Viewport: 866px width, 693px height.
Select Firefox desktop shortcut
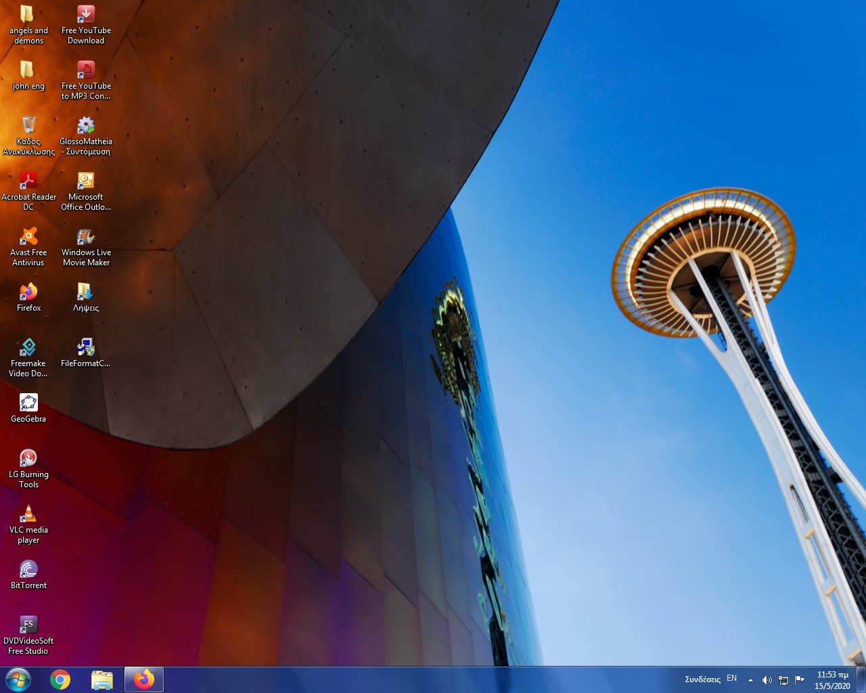28,297
